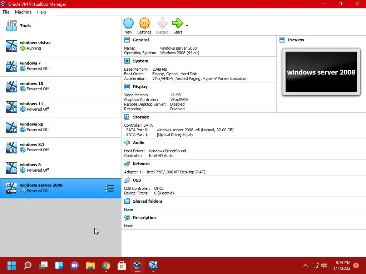The image size is (366, 274).
Task: Open the File menu
Action: (x=6, y=12)
